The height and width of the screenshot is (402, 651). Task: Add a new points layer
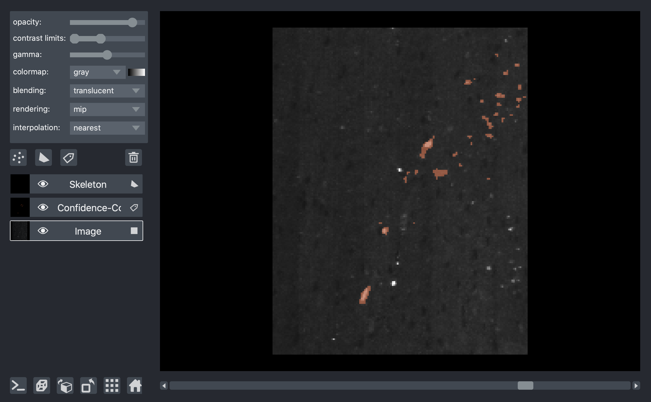(18, 157)
